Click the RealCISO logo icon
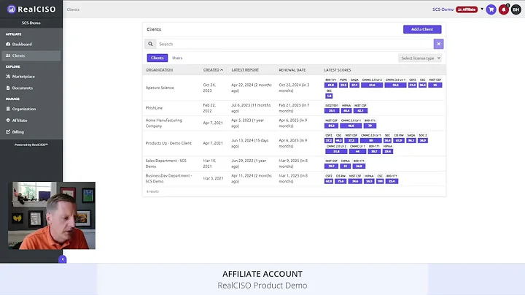This screenshot has width=525, height=295. pyautogui.click(x=11, y=9)
